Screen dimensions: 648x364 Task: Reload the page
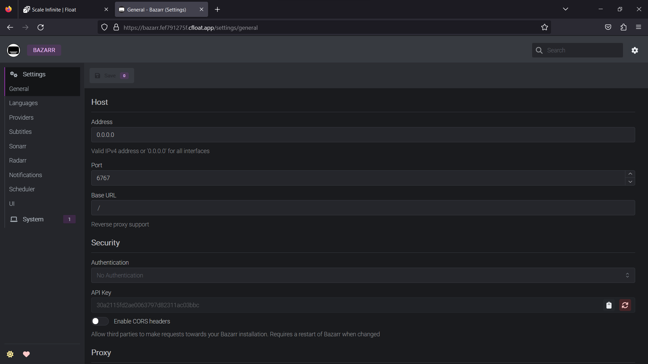[41, 27]
